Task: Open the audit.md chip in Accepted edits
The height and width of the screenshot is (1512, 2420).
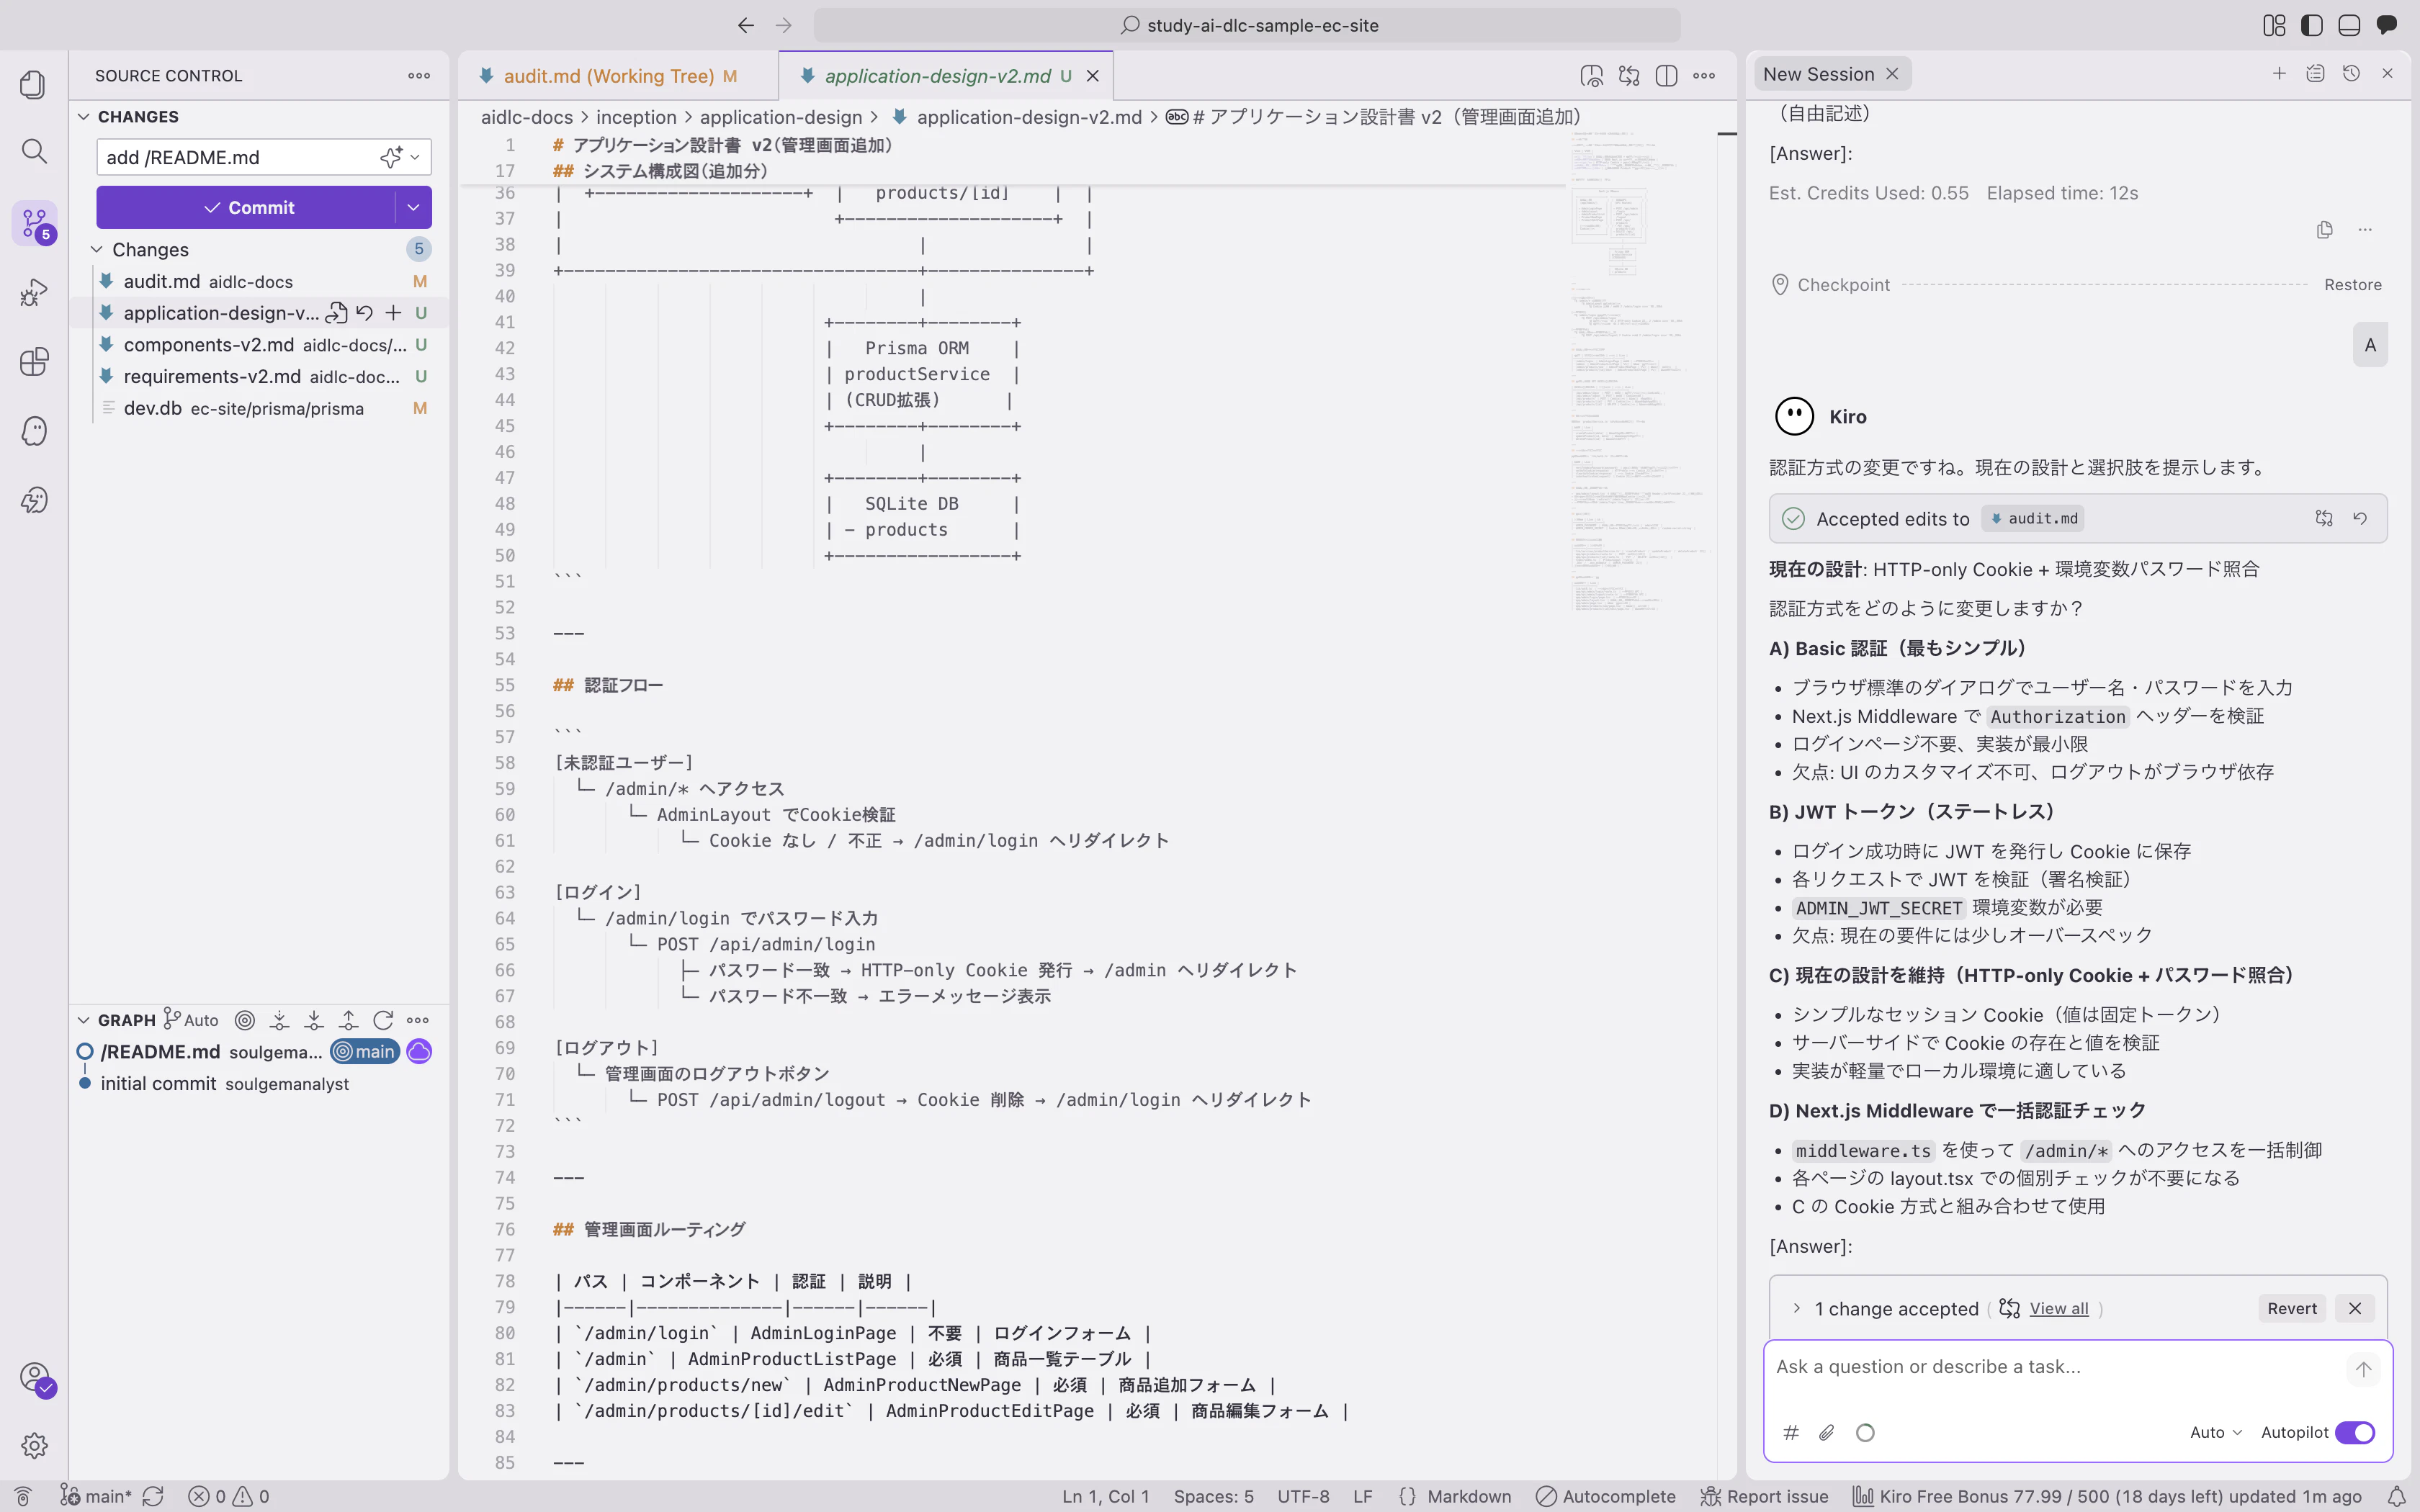Action: click(2033, 519)
